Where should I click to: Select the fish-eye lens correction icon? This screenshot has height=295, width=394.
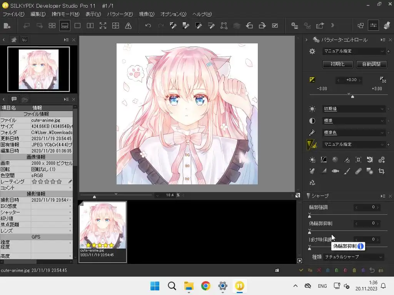335,171
